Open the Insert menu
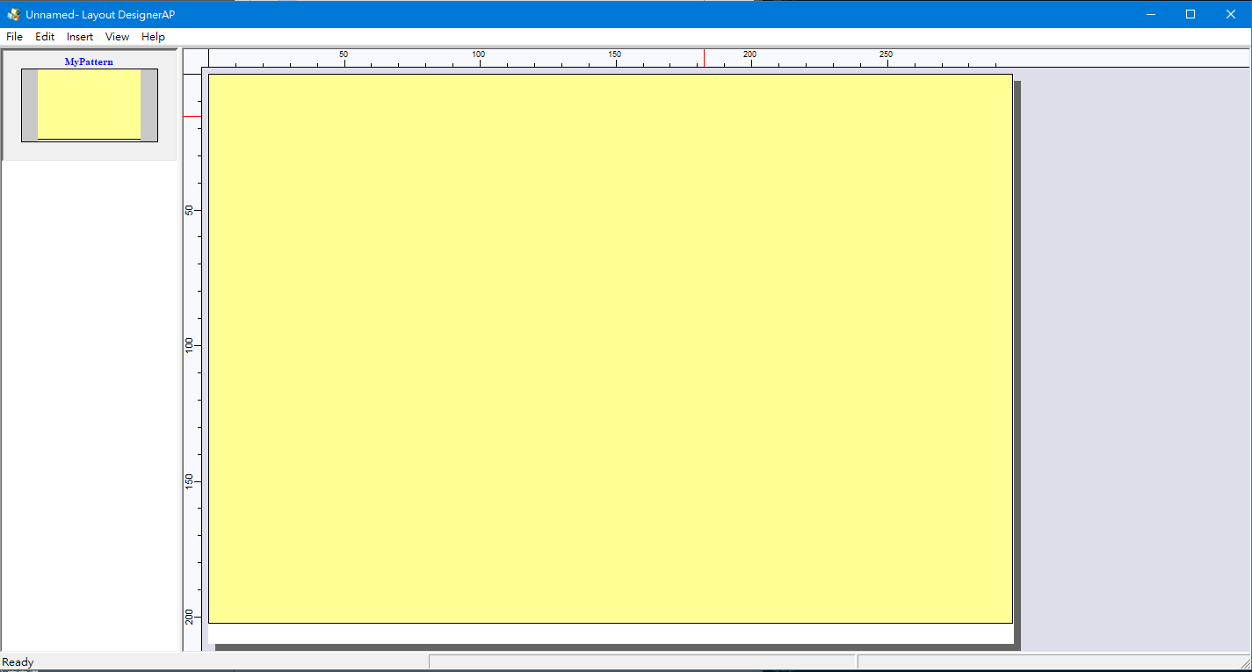 click(x=80, y=37)
